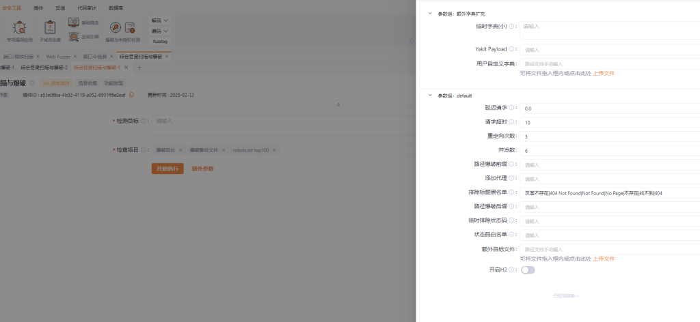
Task: Remove the robots.txt top100 tag
Action: pos(275,149)
